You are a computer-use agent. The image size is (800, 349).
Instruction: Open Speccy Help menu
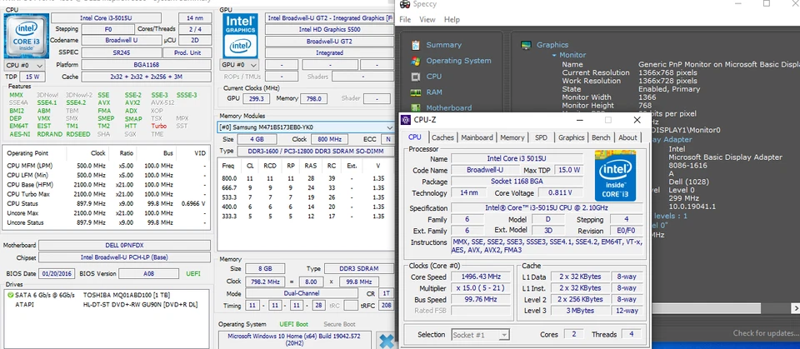click(x=452, y=19)
